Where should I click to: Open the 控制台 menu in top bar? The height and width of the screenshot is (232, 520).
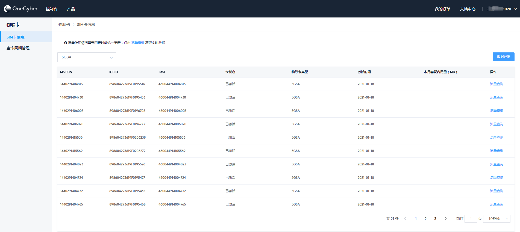52,9
